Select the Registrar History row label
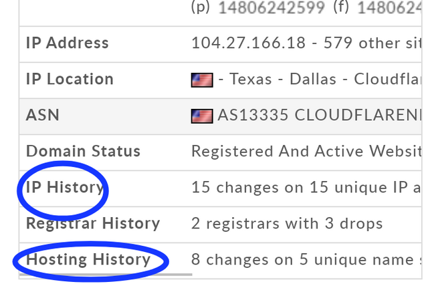428x296 pixels. coord(93,224)
